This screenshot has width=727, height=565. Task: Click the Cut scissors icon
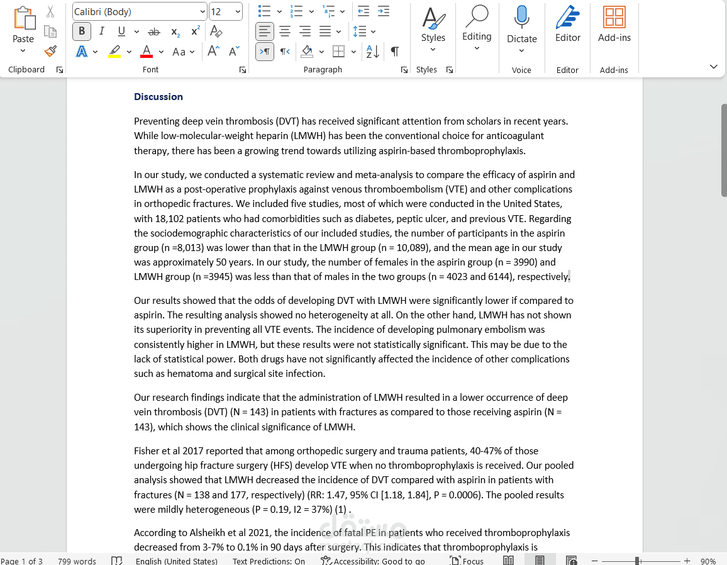tap(50, 11)
